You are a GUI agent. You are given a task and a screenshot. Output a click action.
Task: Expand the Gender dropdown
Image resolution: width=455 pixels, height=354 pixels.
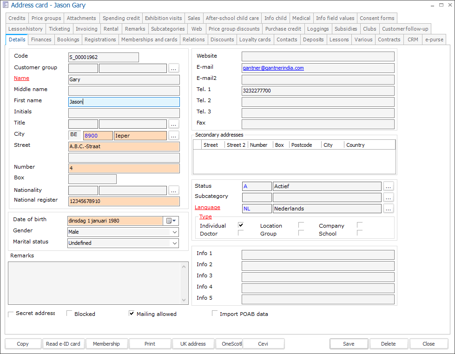(174, 232)
